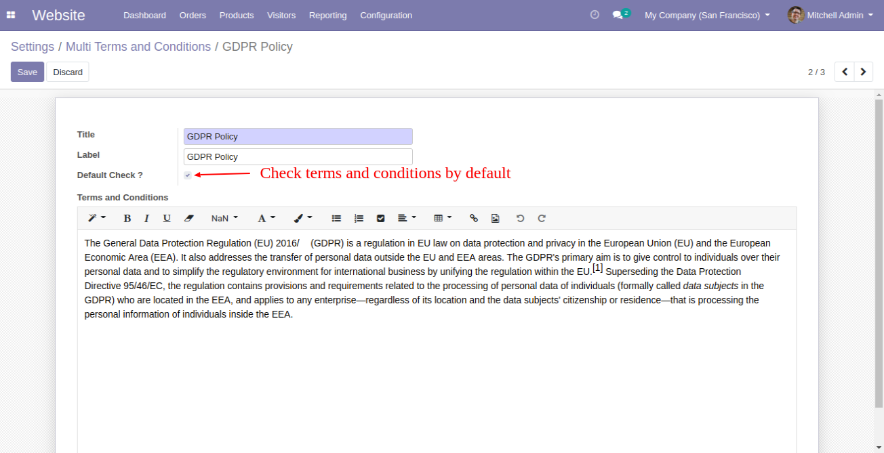Image resolution: width=884 pixels, height=453 pixels.
Task: Open the Mitchell Admin user menu
Action: coord(830,15)
